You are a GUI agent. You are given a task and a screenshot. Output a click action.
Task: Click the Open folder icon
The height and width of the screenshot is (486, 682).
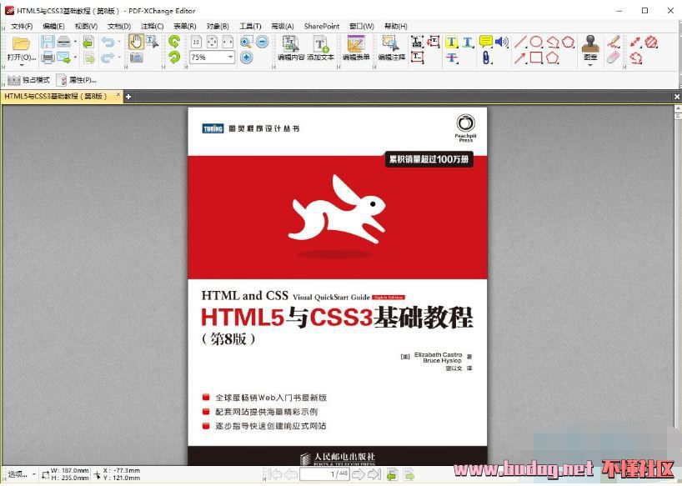point(21,43)
